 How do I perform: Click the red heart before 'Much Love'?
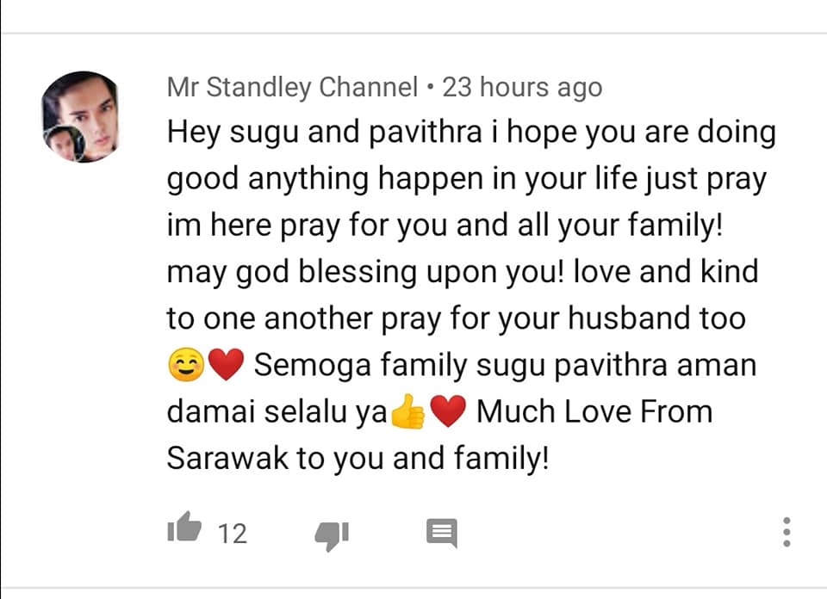pyautogui.click(x=448, y=411)
